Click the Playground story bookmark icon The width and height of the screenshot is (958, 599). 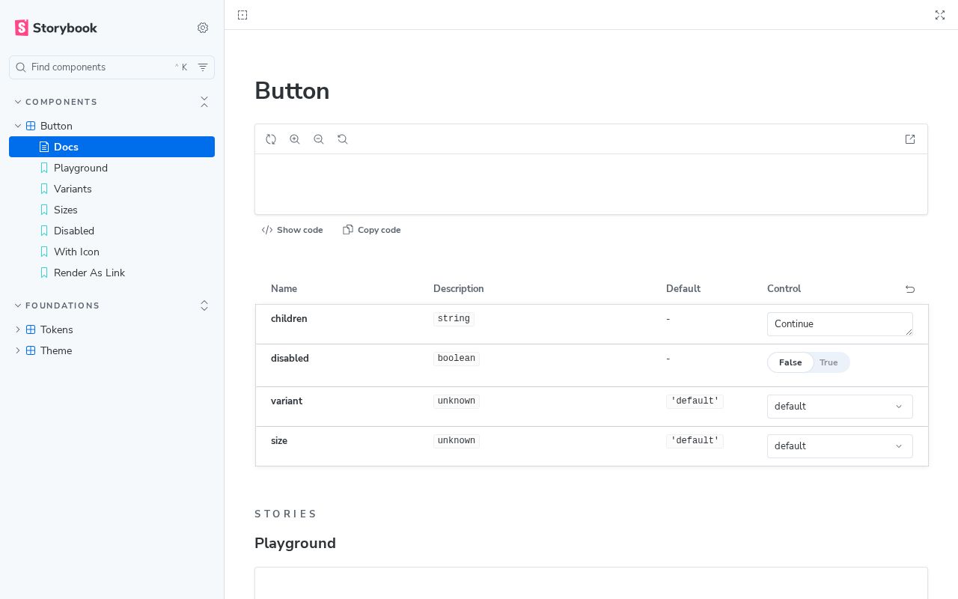click(44, 168)
